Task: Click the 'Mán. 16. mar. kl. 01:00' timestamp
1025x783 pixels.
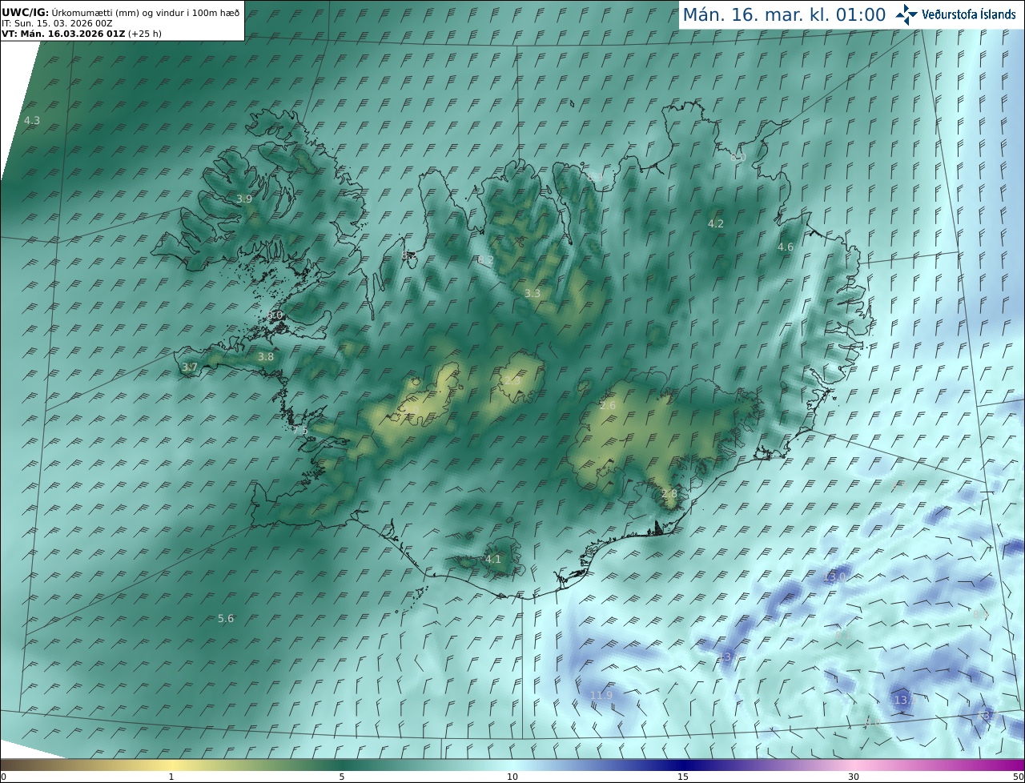Action: 784,14
